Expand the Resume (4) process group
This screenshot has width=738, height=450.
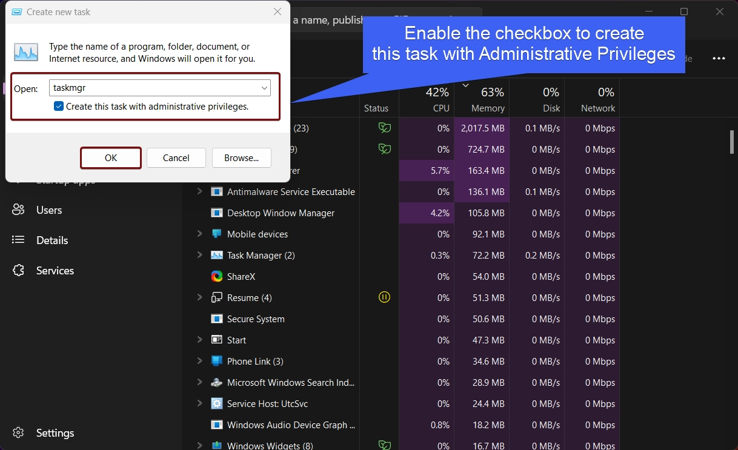pos(199,297)
